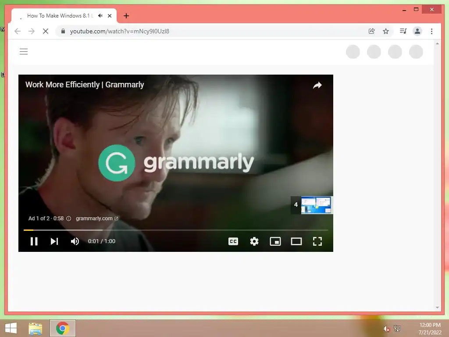
Task: Share this page from the address bar
Action: pos(372,31)
